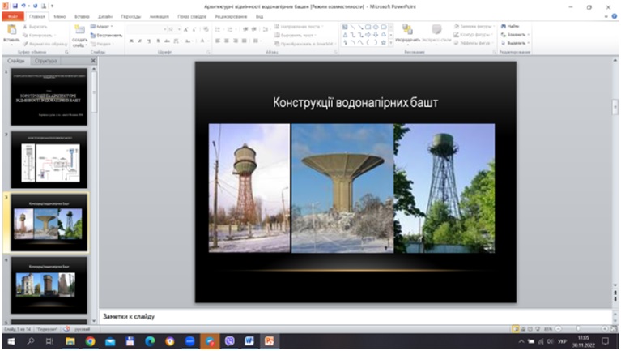621x351 pixels.
Task: Click the large Paste clipboard icon
Action: pos(11,30)
